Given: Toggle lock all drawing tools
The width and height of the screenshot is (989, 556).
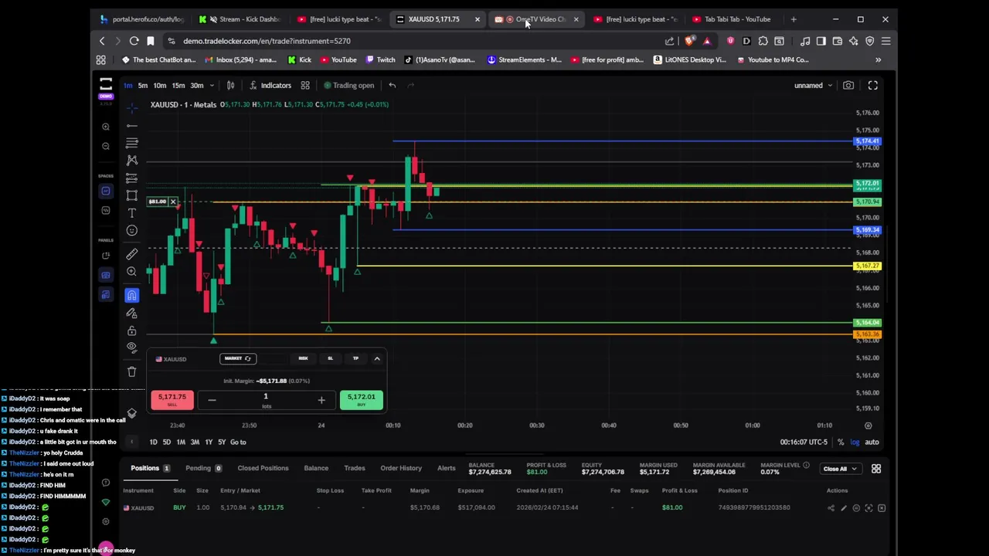Looking at the screenshot, I should pos(132,331).
